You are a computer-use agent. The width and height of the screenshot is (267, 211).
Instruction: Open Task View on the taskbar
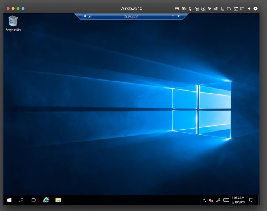coord(33,200)
